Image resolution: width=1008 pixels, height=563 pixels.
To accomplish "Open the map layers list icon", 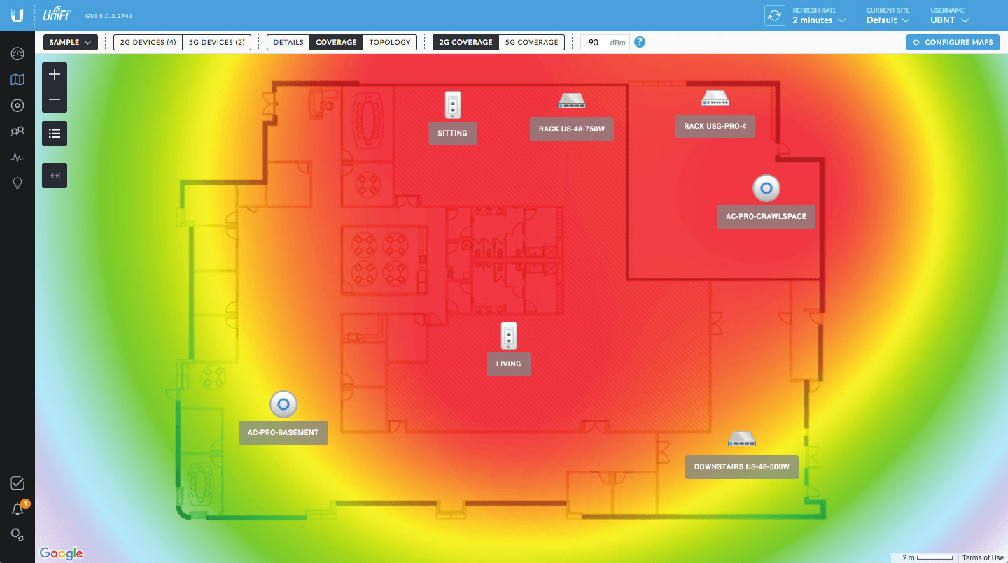I will click(x=54, y=133).
